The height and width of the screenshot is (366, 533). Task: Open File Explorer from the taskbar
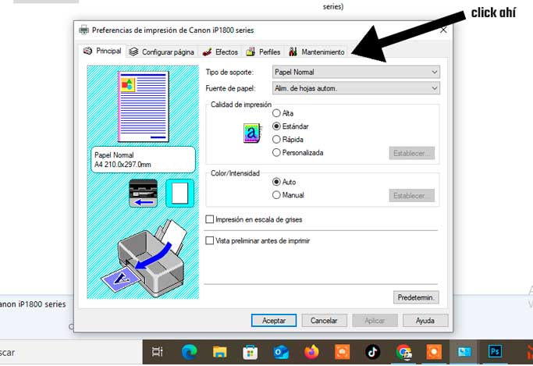(220, 352)
